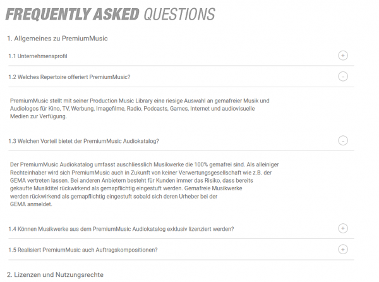Click 'GEMA anmeldet.' ending the 1.3 answer
Viewport: 379px width, 282px height.
[x=32, y=204]
